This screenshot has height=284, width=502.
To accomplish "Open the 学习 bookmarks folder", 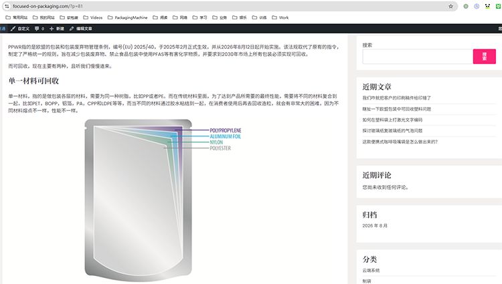I will [199, 17].
